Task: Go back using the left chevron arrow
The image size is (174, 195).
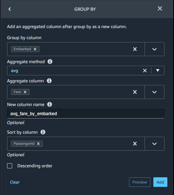Action: click(x=10, y=9)
